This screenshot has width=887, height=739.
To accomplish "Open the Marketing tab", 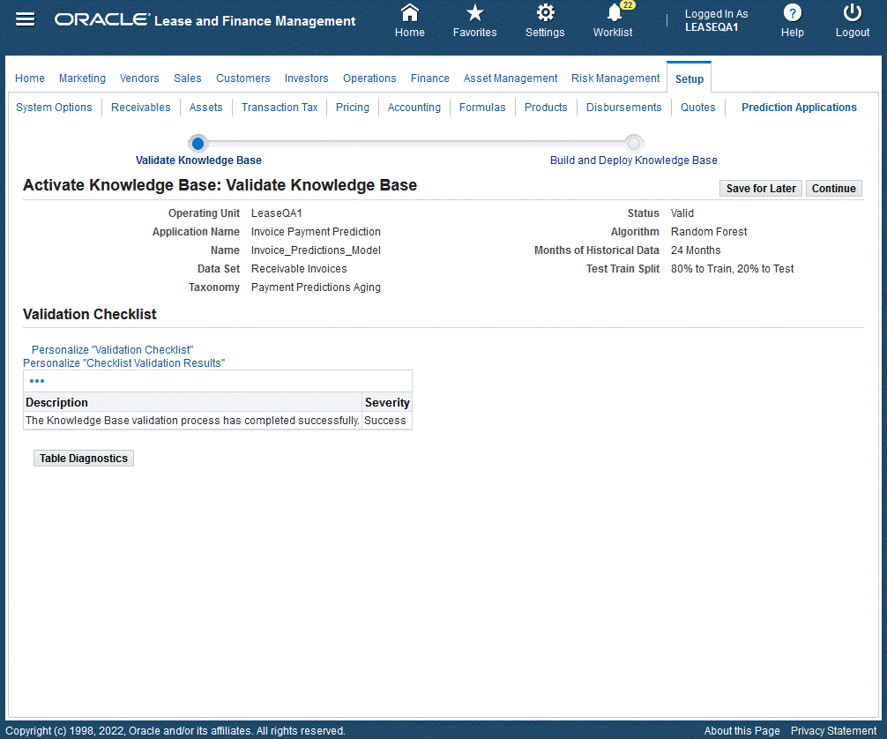I will pos(82,78).
